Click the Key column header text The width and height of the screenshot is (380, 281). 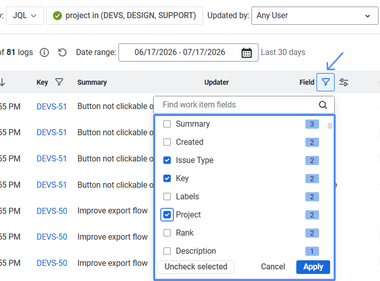tap(42, 83)
